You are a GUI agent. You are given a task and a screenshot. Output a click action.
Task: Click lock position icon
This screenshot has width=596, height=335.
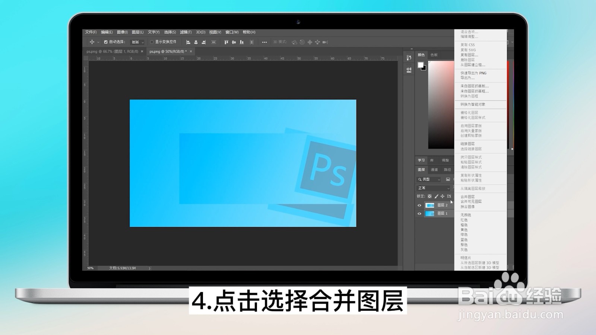tap(443, 196)
